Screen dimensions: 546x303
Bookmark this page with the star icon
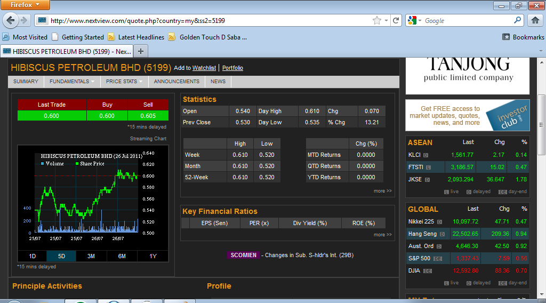coord(377,21)
